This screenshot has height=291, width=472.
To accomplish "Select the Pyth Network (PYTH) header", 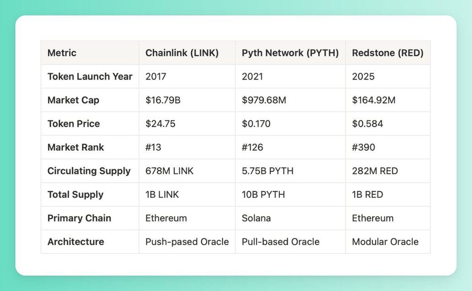I will 290,53.
